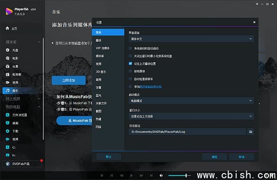
Task: Fast forward playback
Action: click(142, 175)
